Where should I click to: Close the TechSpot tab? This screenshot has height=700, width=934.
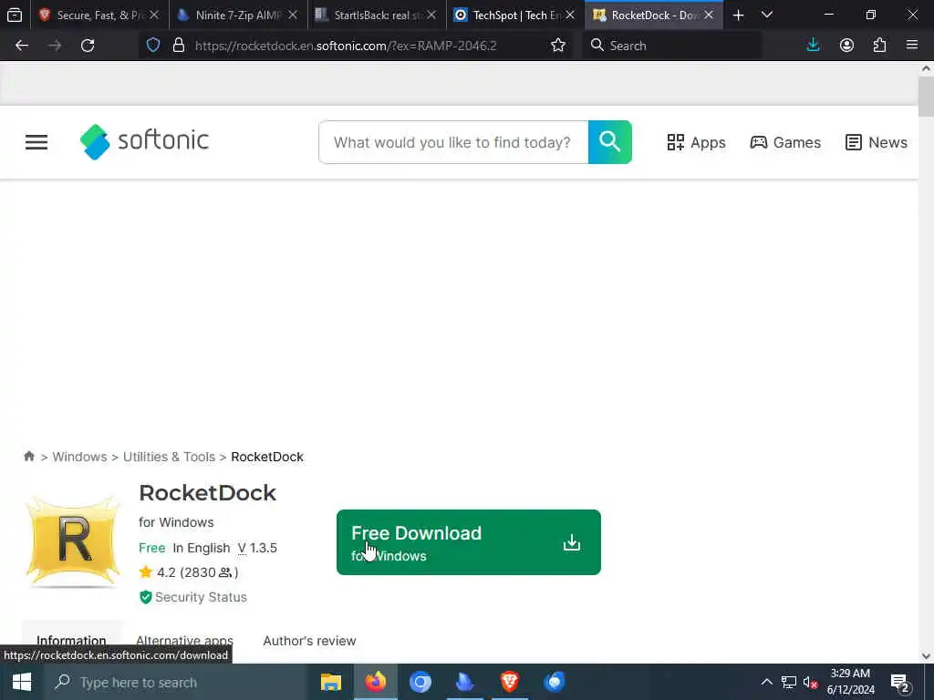tap(570, 15)
